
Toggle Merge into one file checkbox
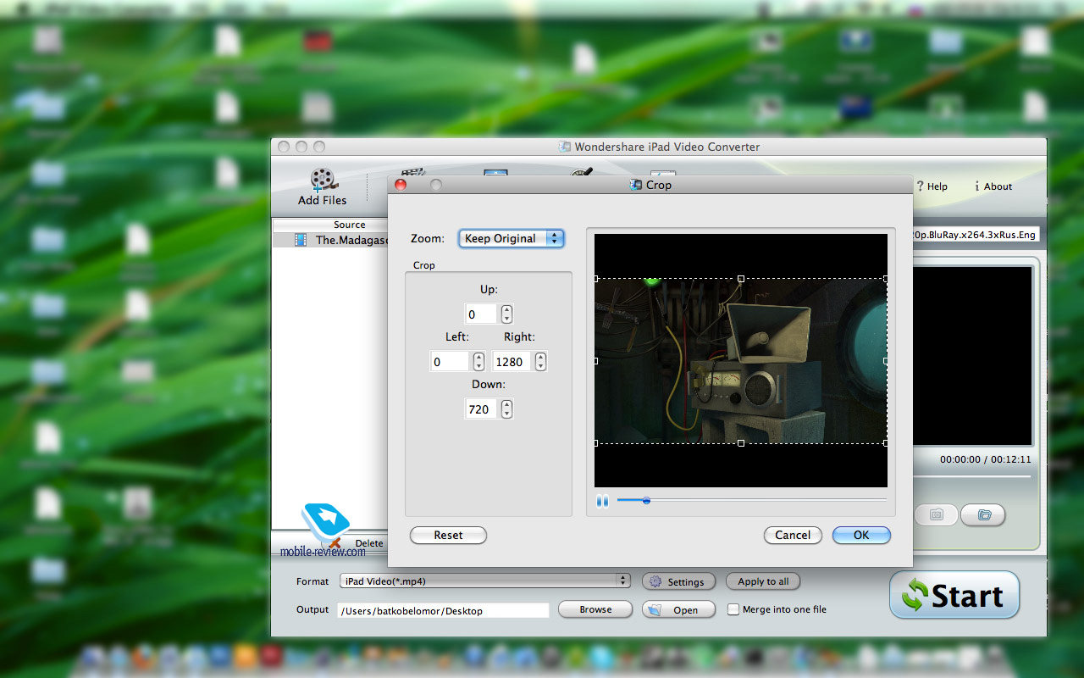(x=733, y=609)
